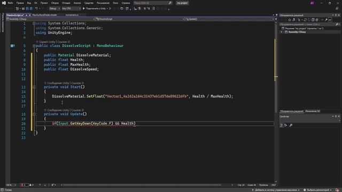Open the zoom level dropdown
The image size is (342, 192).
(11, 185)
